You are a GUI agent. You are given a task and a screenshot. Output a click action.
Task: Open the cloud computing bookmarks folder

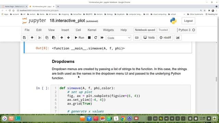click(158, 14)
